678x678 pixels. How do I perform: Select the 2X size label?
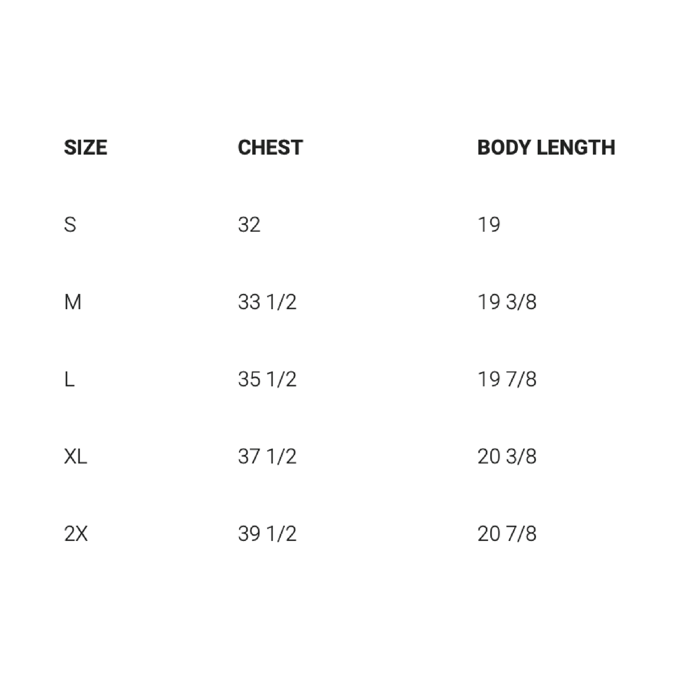pyautogui.click(x=76, y=534)
